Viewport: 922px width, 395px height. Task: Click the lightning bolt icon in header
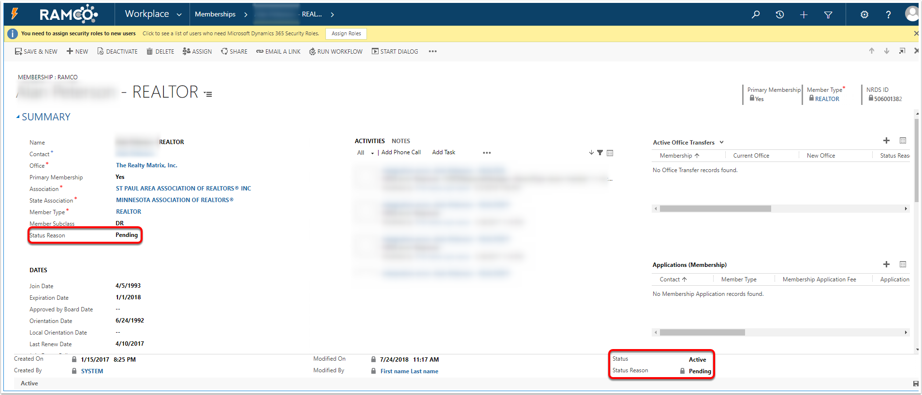[15, 14]
